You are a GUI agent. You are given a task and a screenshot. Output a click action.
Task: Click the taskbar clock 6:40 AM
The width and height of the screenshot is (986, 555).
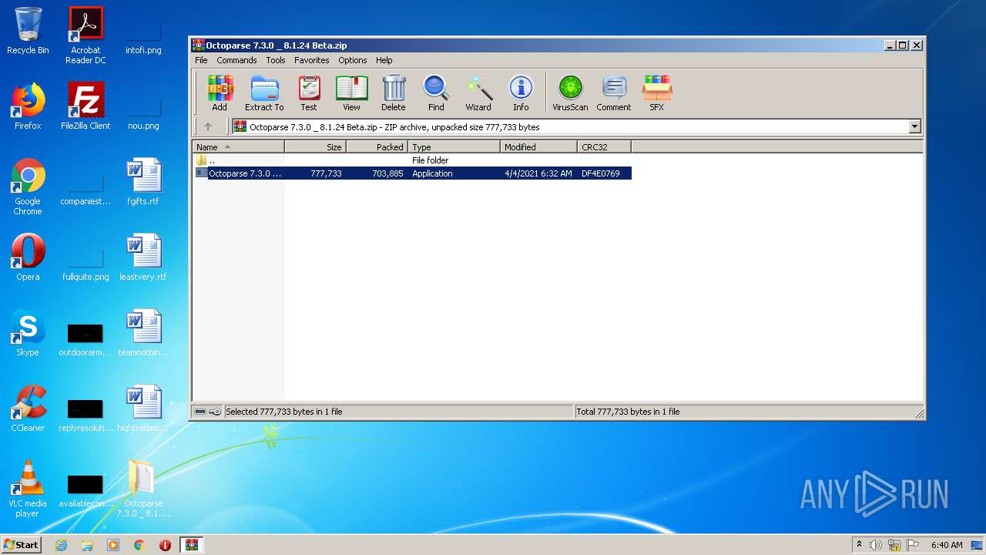(947, 545)
